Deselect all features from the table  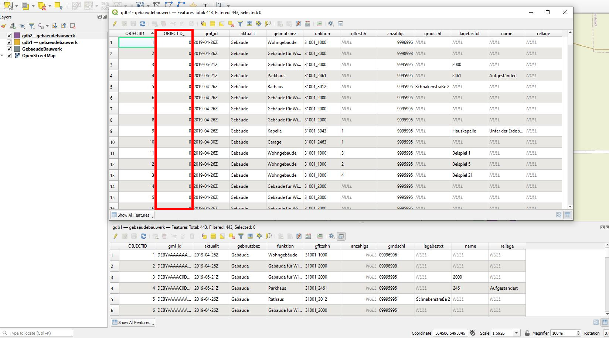tap(231, 24)
